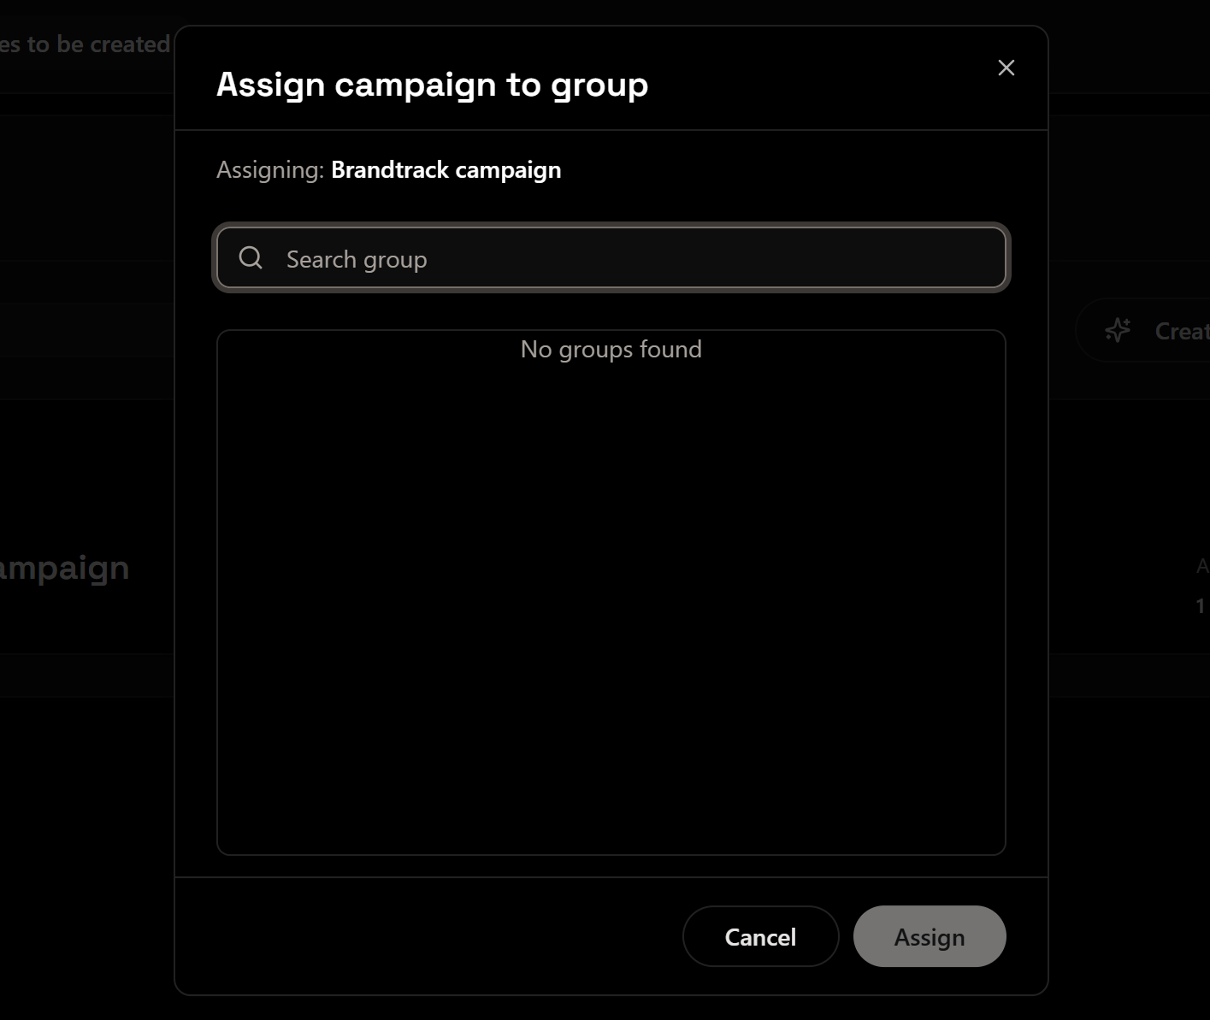This screenshot has width=1210, height=1020.
Task: Click empty footer area left of Cancel
Action: [x=428, y=936]
